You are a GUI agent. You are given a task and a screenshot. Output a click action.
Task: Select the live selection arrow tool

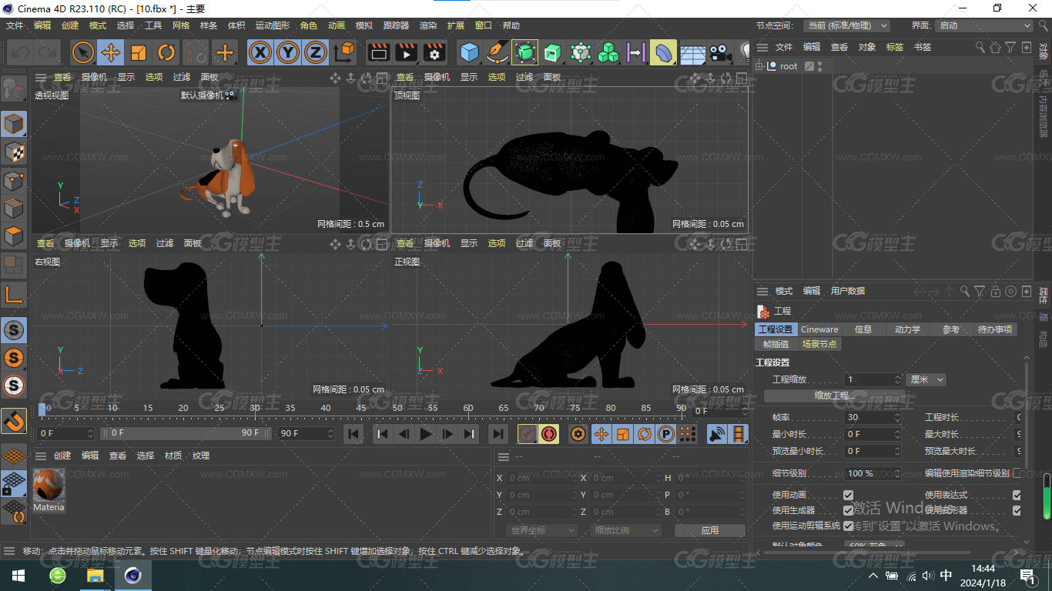click(x=83, y=52)
